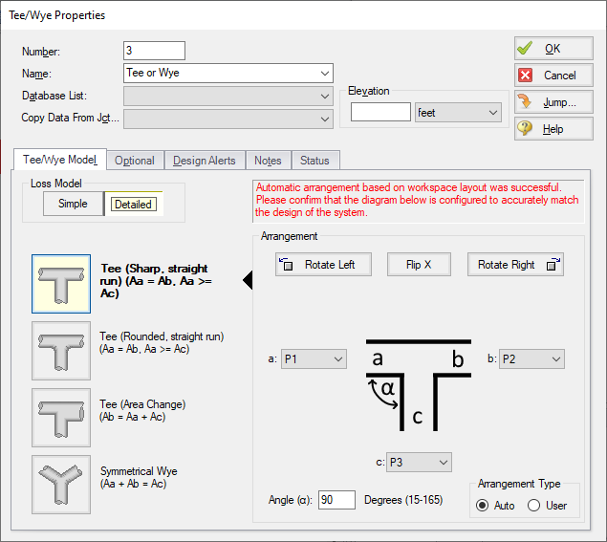Click the Symmetrical Wye label text
Image resolution: width=607 pixels, height=542 pixels.
(139, 477)
